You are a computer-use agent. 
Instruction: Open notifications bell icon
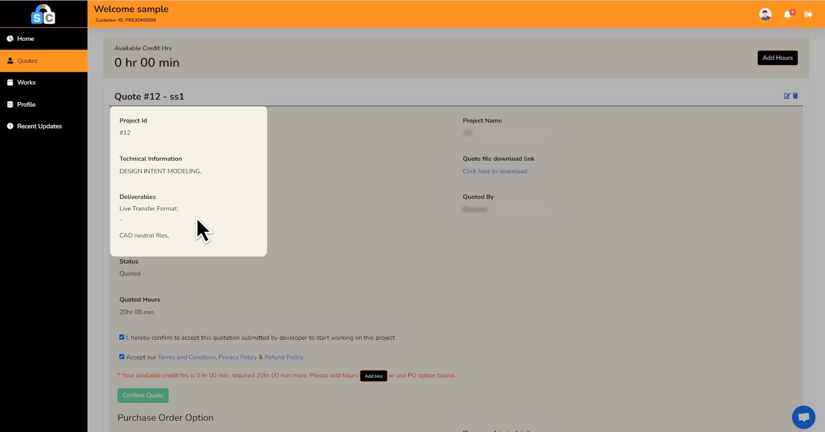tap(787, 14)
